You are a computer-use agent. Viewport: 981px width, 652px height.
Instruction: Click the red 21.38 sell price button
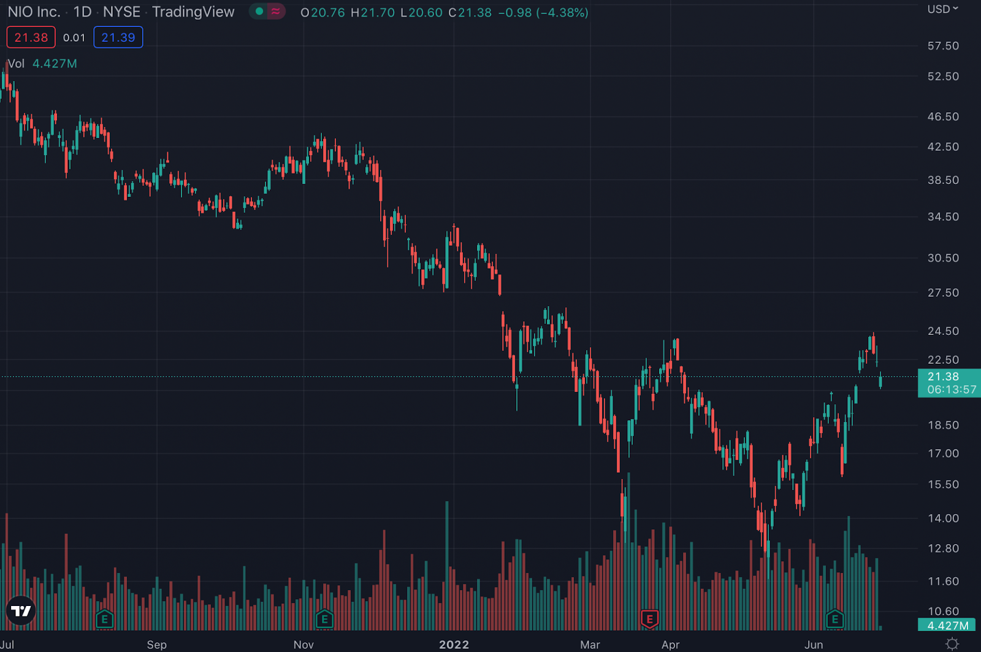[31, 37]
